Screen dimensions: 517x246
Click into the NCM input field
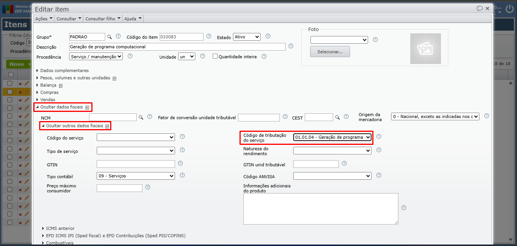pos(113,117)
